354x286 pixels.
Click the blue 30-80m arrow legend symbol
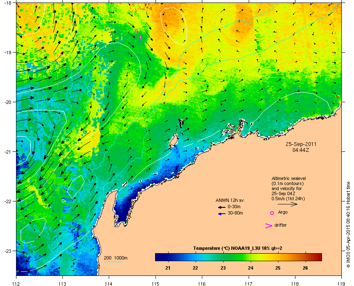[222, 214]
